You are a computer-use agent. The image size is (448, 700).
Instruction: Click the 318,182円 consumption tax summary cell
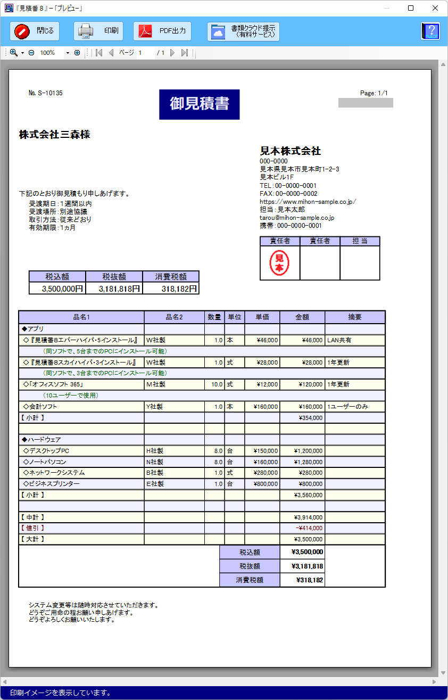[171, 289]
